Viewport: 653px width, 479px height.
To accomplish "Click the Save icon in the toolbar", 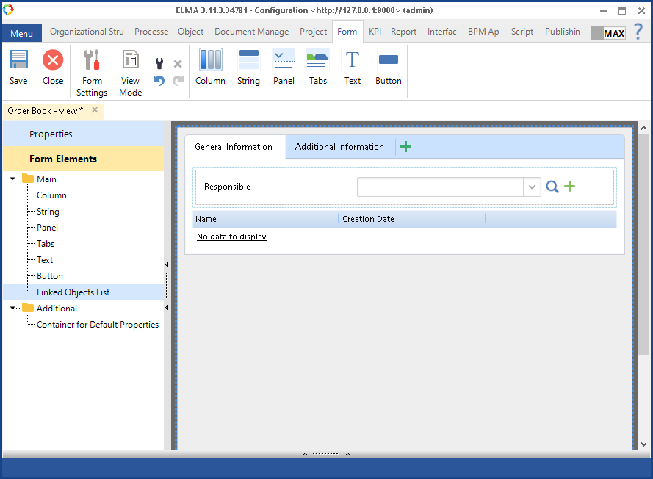I will coord(18,67).
